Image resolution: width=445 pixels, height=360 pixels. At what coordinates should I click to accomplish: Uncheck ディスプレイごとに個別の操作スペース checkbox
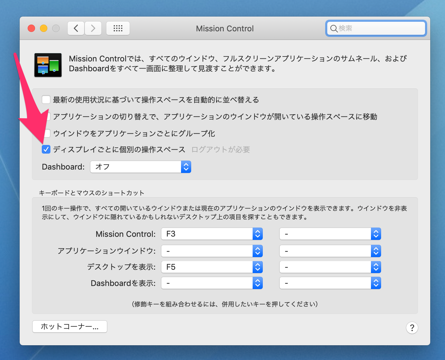click(x=46, y=150)
